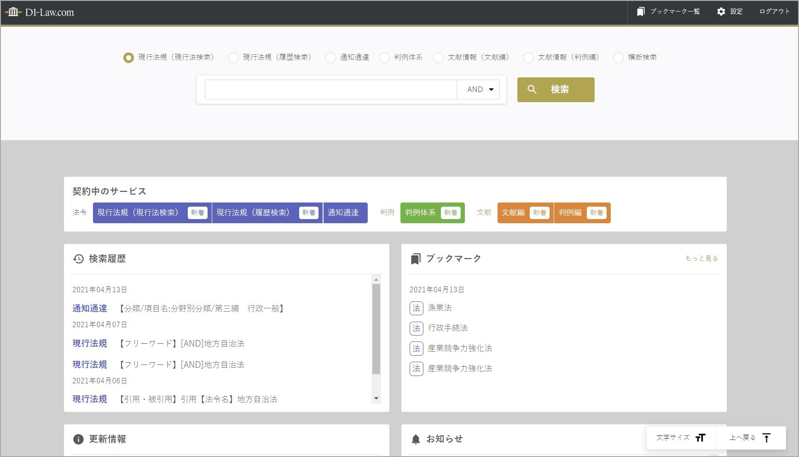Open settings via the gear icon

pos(721,12)
